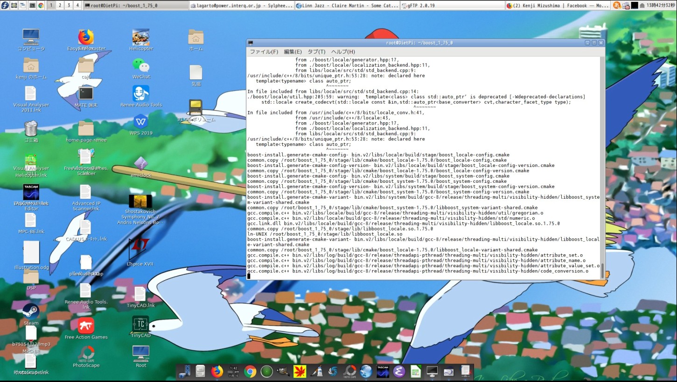Launch Emacs from the dock

coord(399,371)
